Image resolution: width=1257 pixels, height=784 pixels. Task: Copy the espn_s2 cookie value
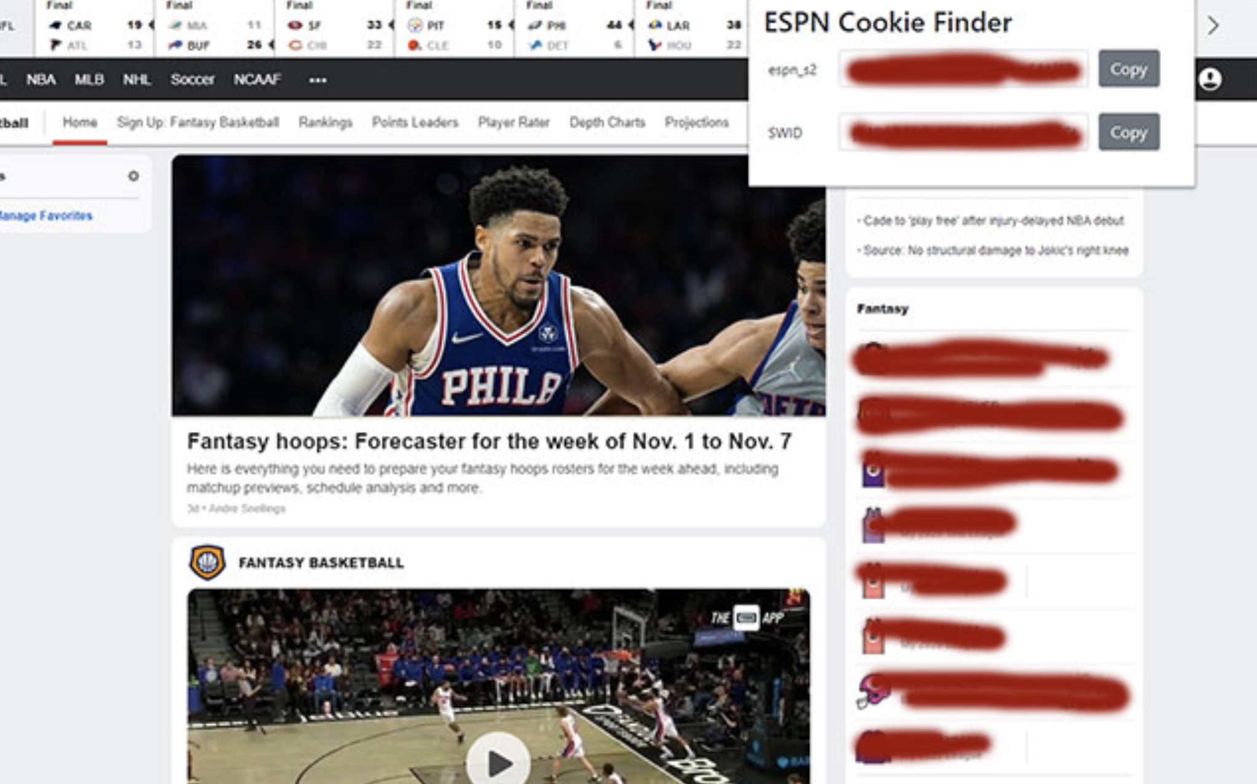point(1129,69)
